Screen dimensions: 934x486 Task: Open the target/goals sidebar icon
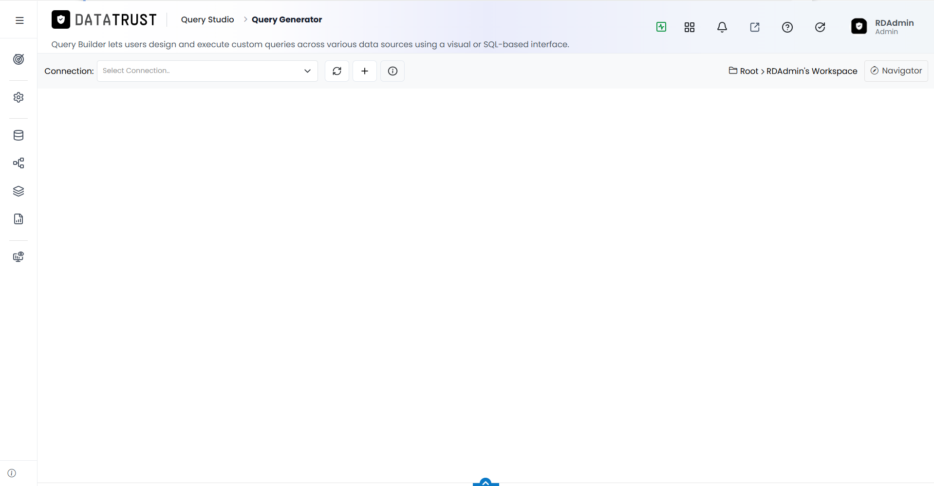pos(19,59)
